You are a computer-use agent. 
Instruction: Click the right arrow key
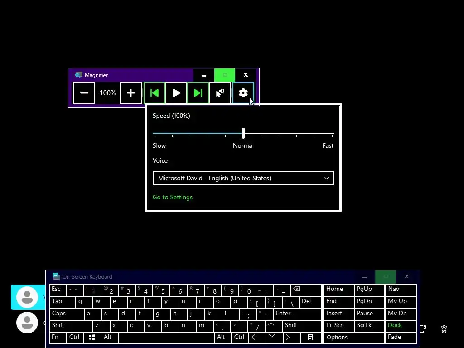[291, 338]
